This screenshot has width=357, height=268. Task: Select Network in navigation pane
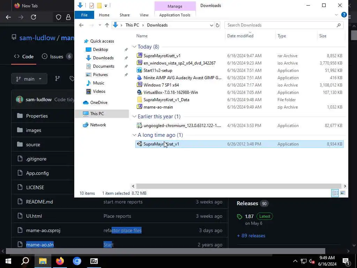[x=98, y=125]
